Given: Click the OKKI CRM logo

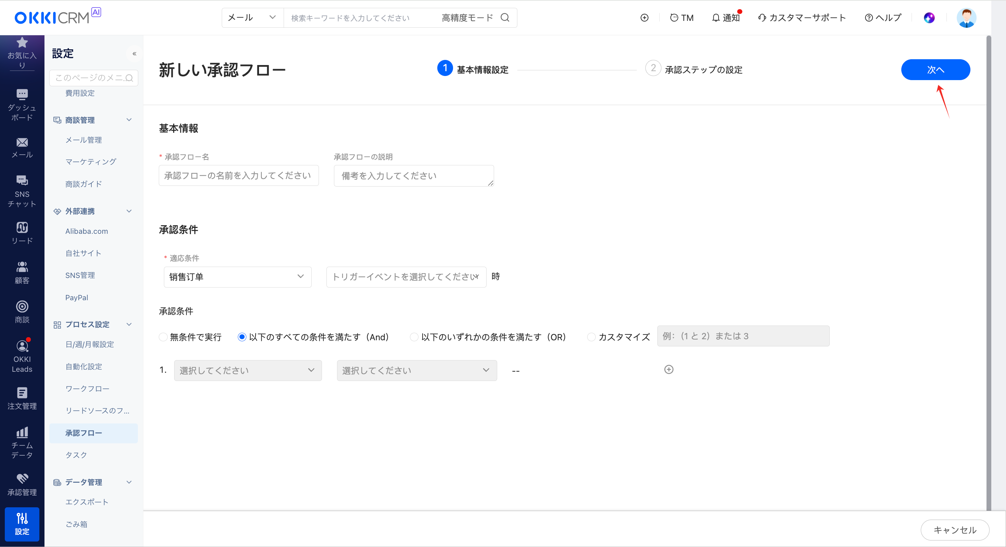Looking at the screenshot, I should (57, 17).
